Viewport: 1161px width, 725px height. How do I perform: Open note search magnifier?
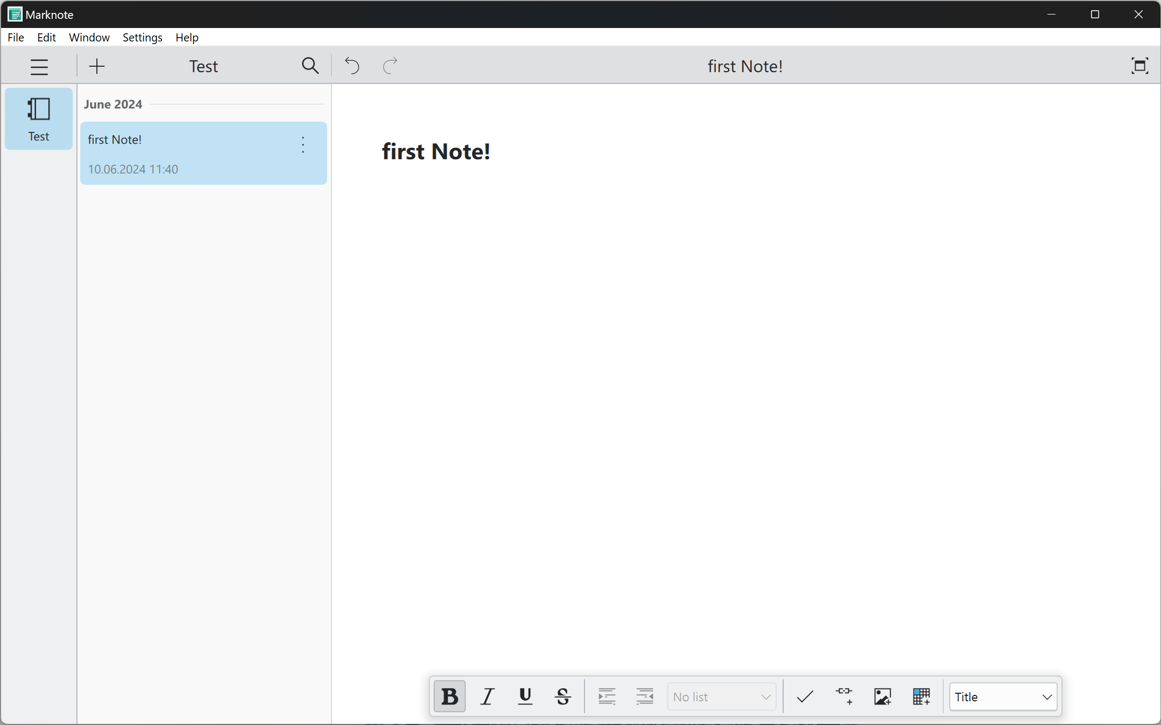[310, 66]
